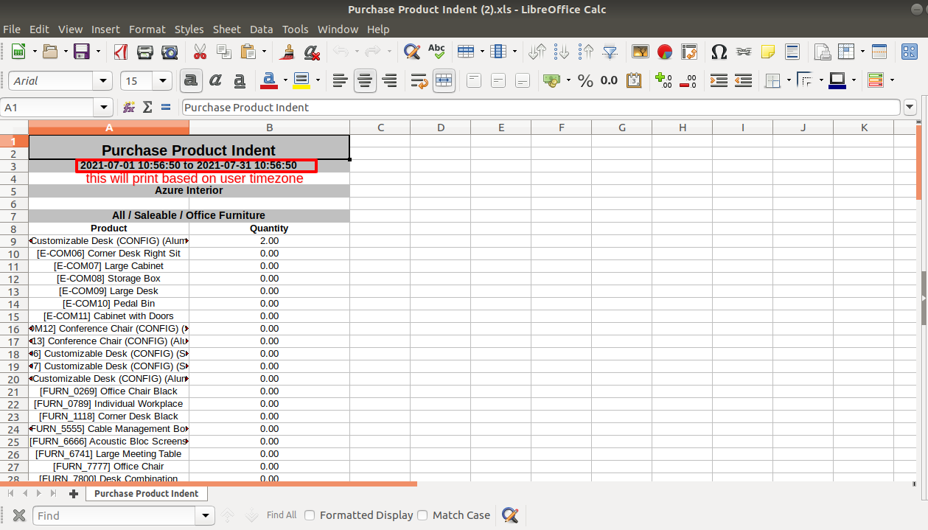This screenshot has height=530, width=928.
Task: Run the Spelling check icon
Action: (436, 52)
